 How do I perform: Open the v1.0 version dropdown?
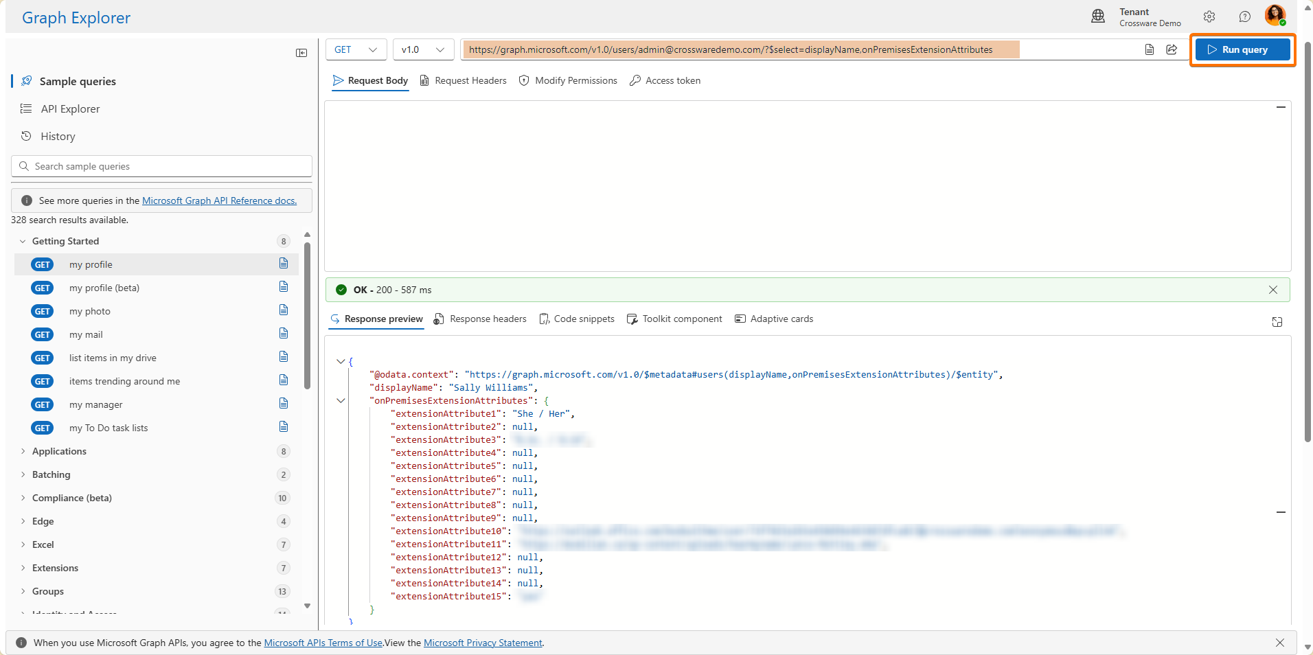(423, 49)
